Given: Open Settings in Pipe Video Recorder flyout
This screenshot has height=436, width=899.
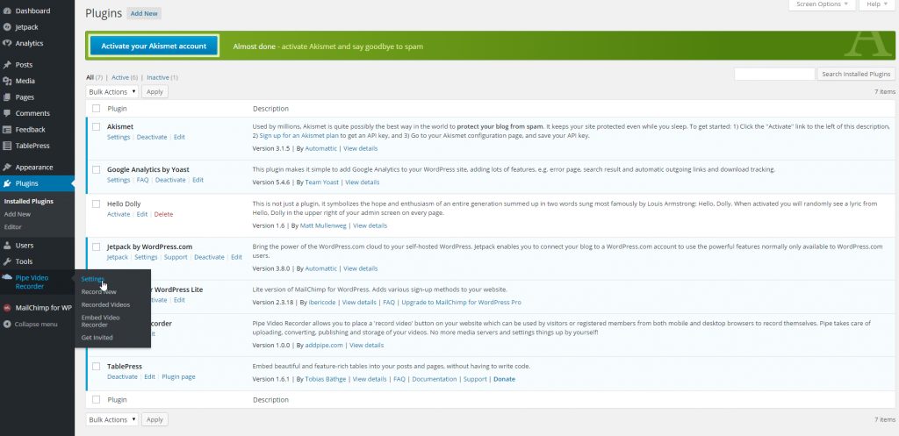Looking at the screenshot, I should (93, 279).
